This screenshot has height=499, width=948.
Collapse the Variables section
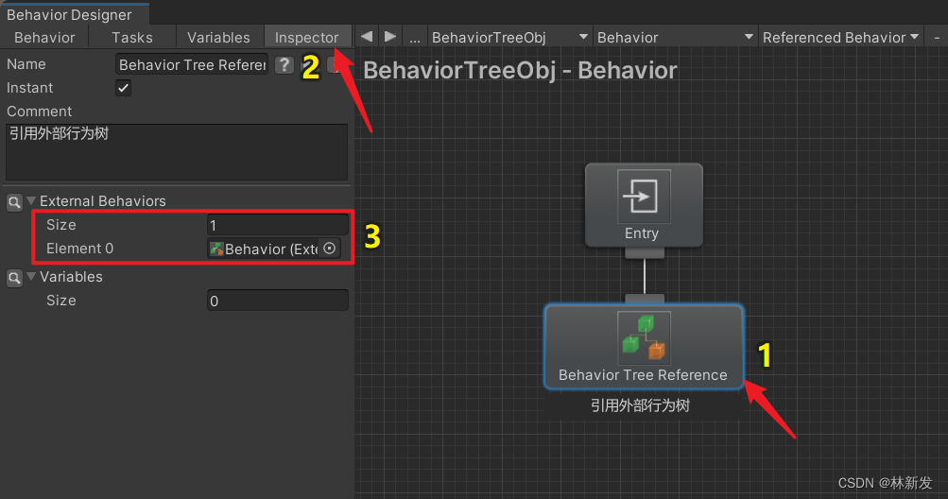31,276
